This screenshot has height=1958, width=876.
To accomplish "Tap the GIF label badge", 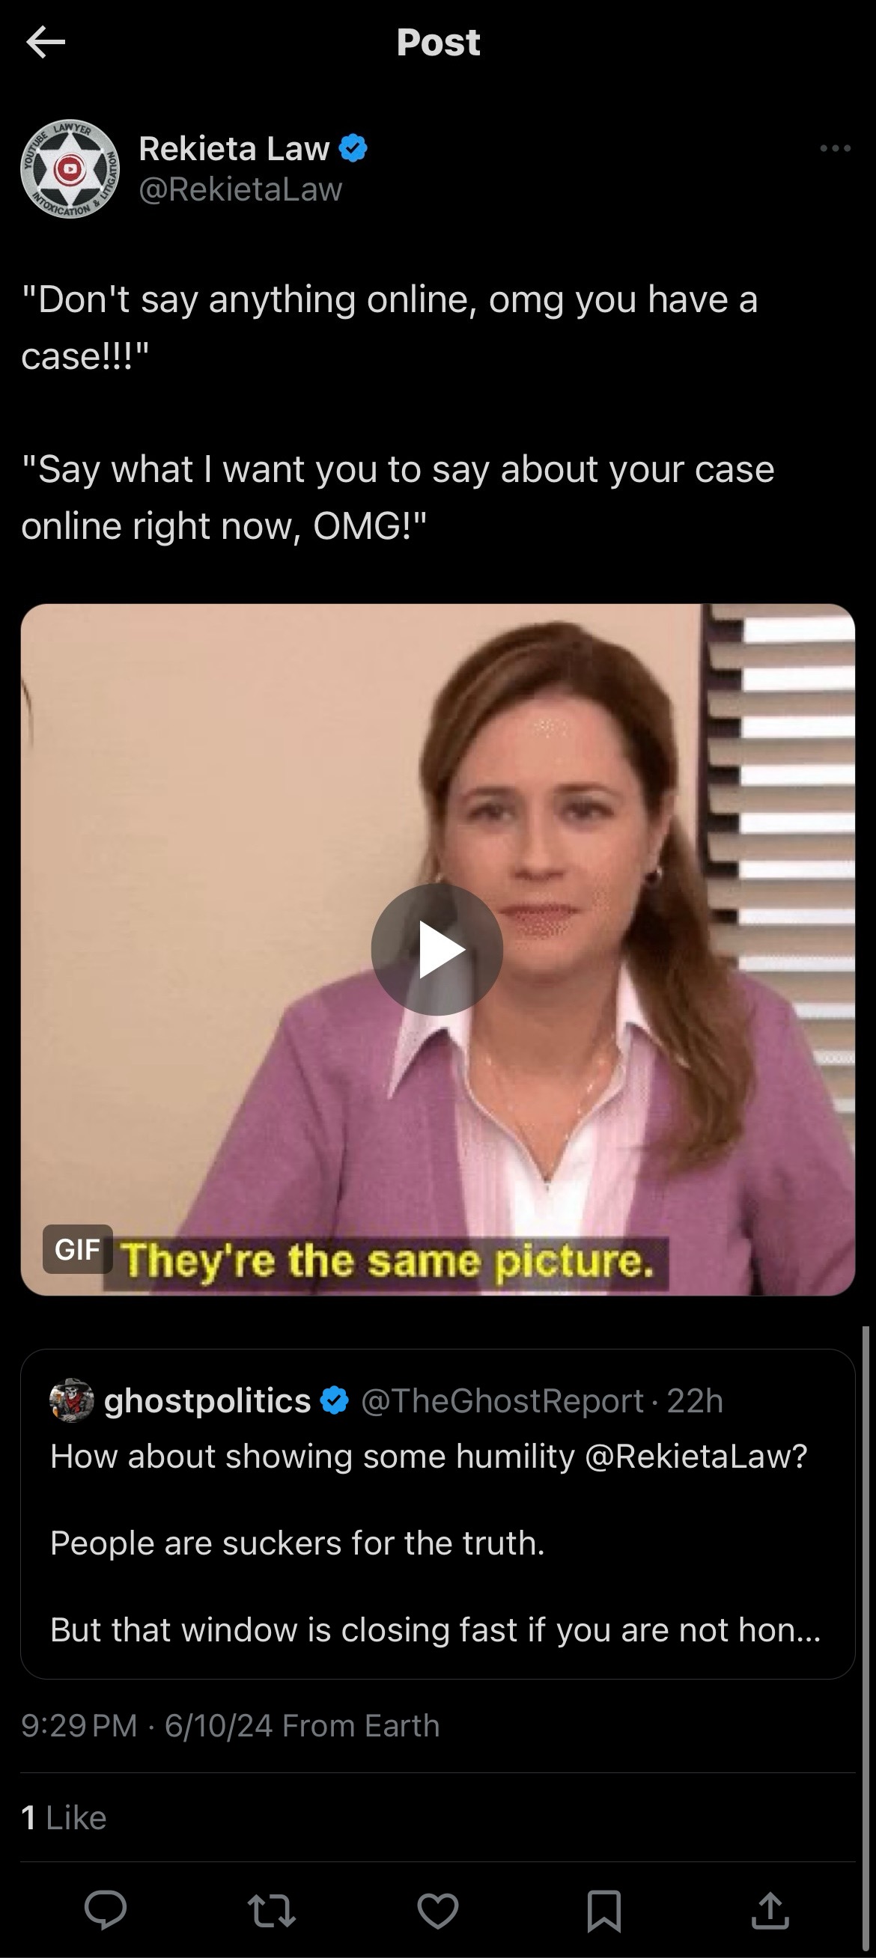I will [78, 1249].
